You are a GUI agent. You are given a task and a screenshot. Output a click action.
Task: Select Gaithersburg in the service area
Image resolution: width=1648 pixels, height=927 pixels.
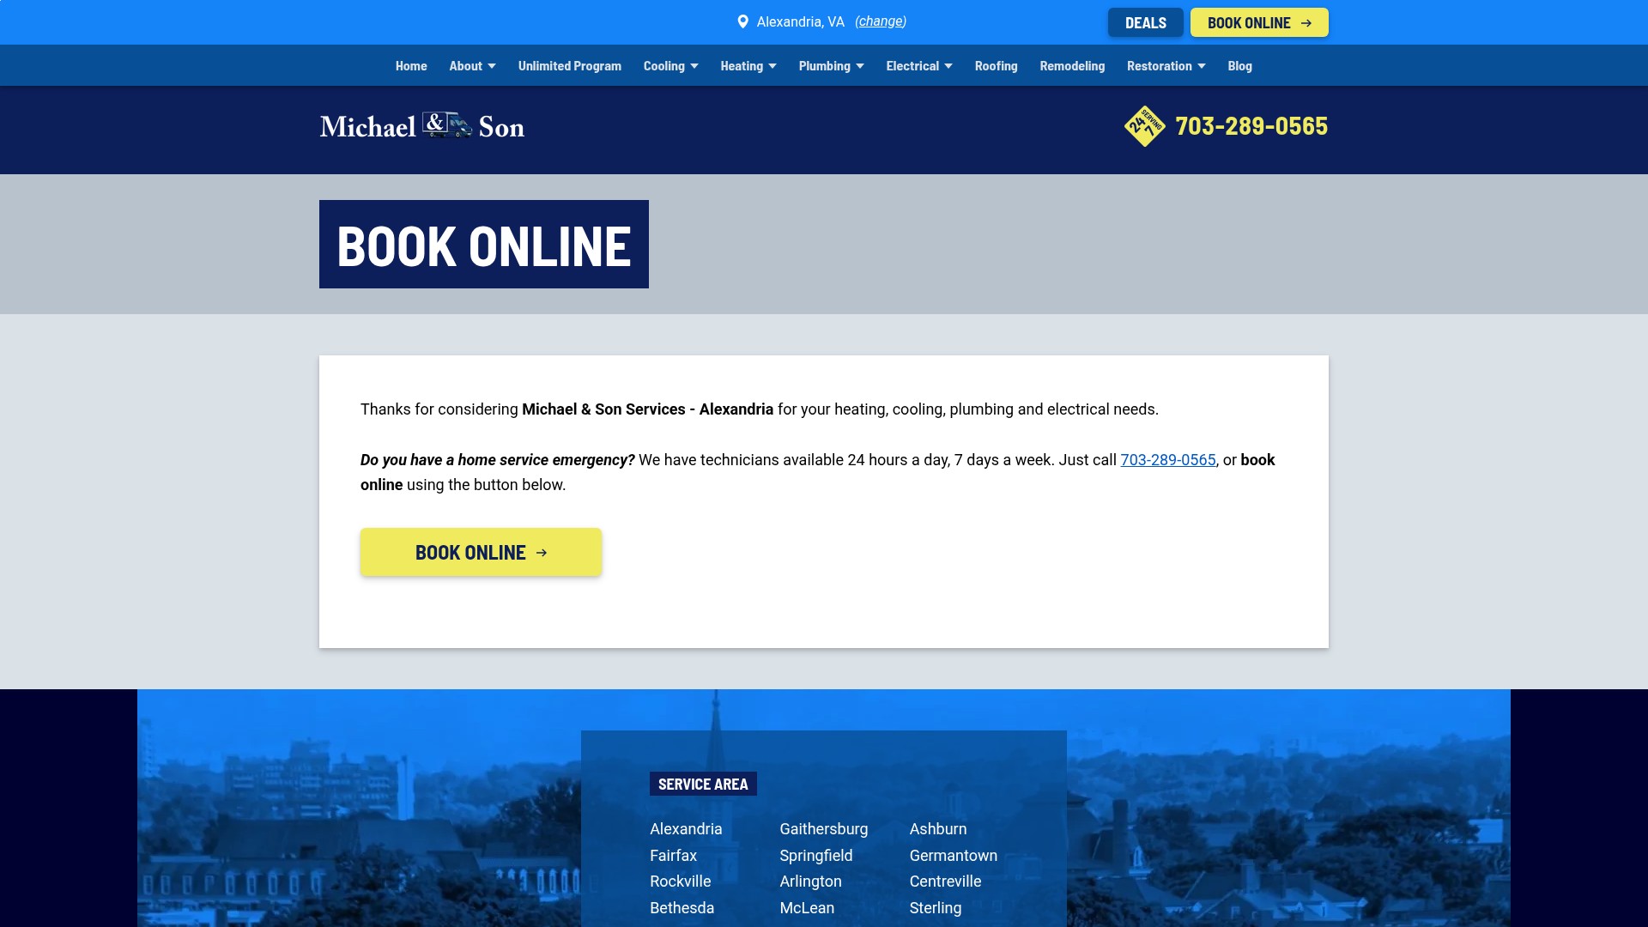click(x=823, y=829)
